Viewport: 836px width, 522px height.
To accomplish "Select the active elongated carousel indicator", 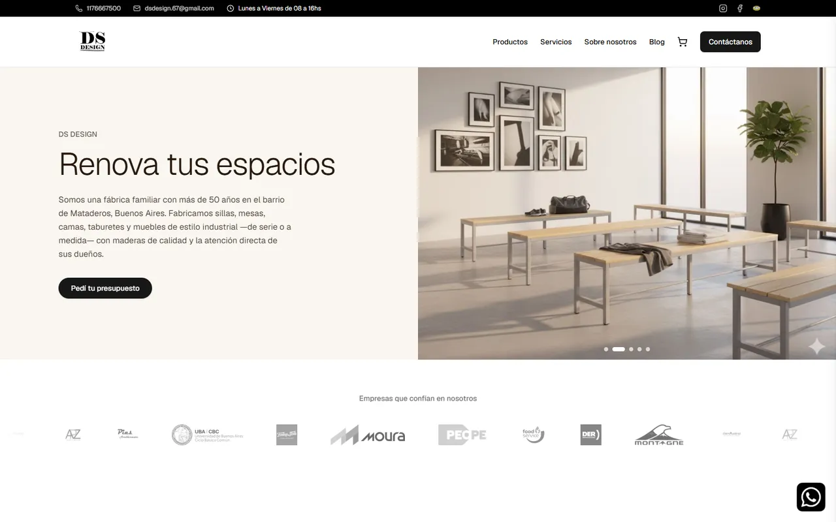I will (619, 349).
